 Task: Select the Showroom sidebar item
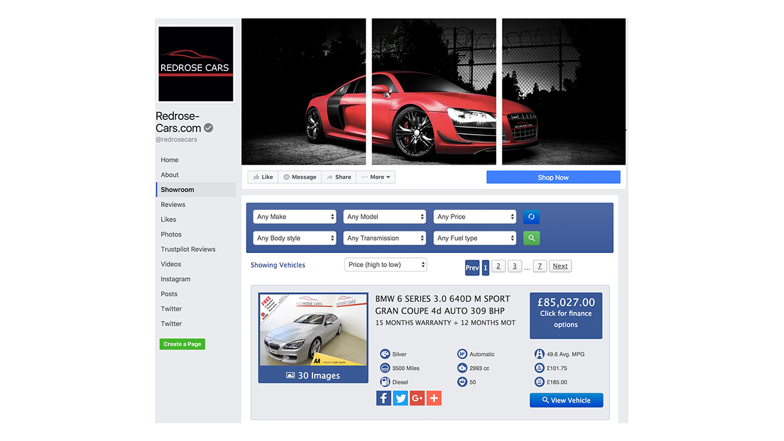pos(196,190)
